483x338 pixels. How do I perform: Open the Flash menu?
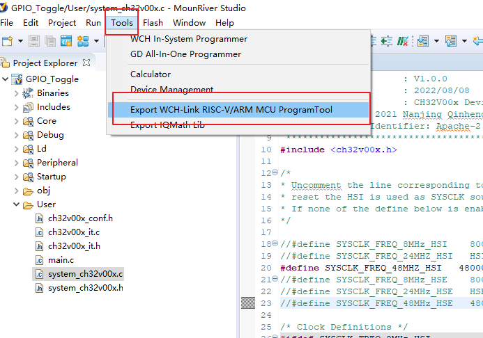153,22
